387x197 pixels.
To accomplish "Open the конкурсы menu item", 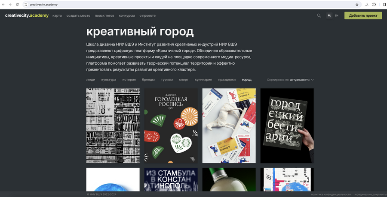I will [x=127, y=15].
